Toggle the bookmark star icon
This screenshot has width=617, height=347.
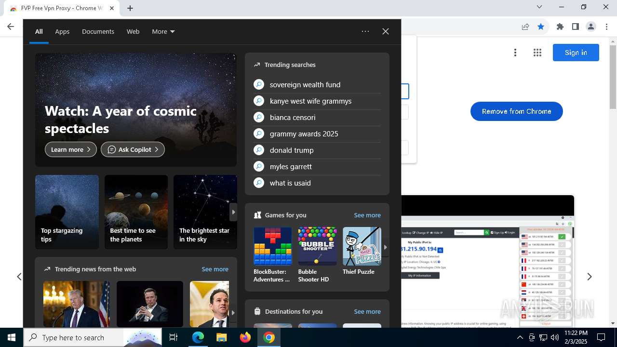pos(541,27)
